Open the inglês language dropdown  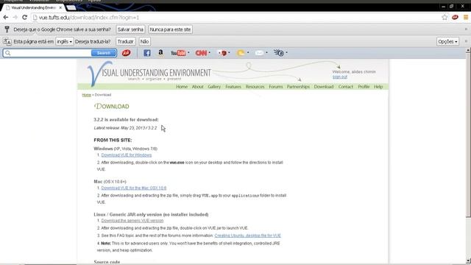click(64, 41)
